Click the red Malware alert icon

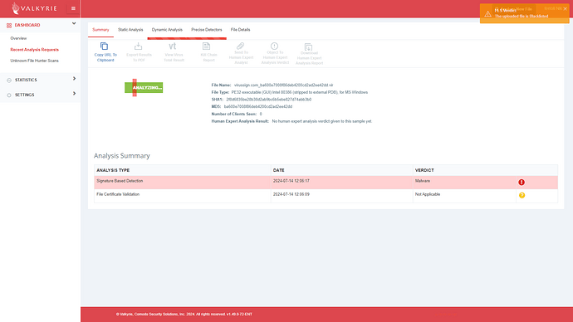(x=522, y=183)
